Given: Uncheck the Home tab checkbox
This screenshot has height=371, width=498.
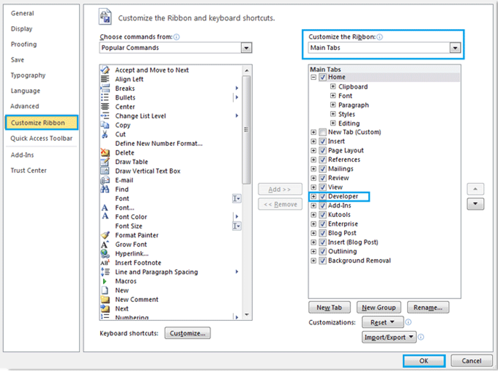Looking at the screenshot, I should click(x=323, y=77).
